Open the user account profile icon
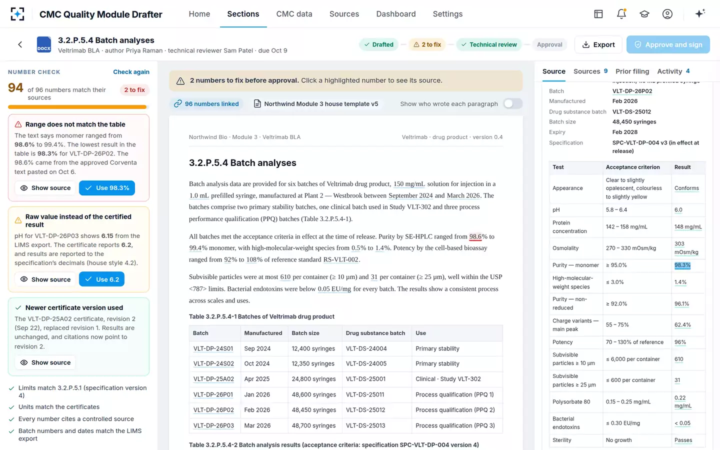Image resolution: width=720 pixels, height=450 pixels. [667, 14]
